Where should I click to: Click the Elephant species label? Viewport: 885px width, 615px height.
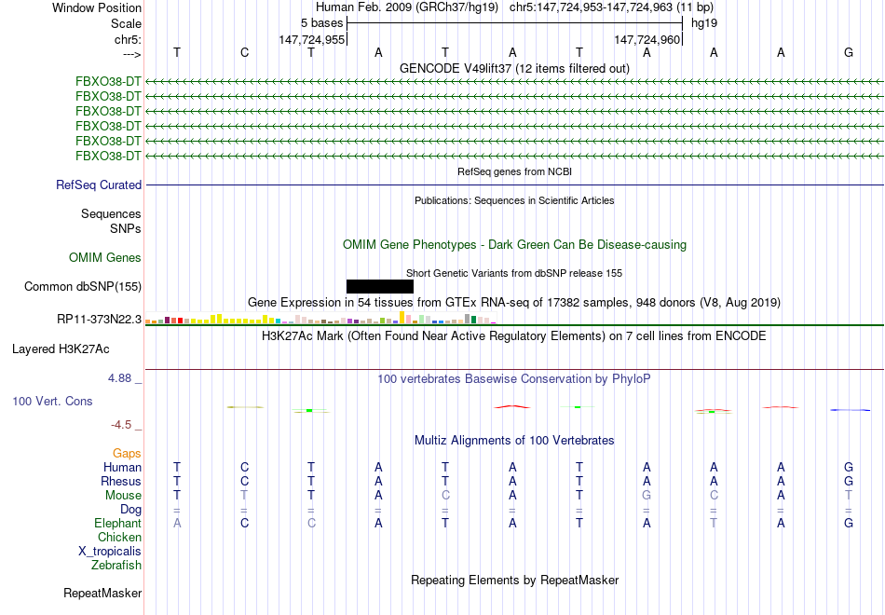(x=117, y=523)
